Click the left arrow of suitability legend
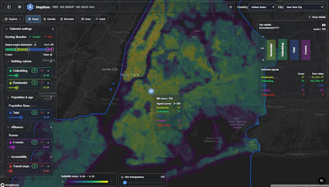 [x=63, y=182]
